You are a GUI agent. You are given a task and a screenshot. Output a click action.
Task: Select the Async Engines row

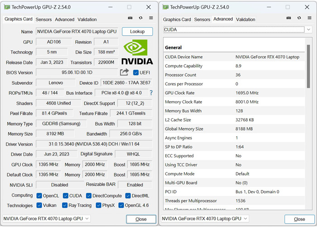pyautogui.click(x=235, y=138)
